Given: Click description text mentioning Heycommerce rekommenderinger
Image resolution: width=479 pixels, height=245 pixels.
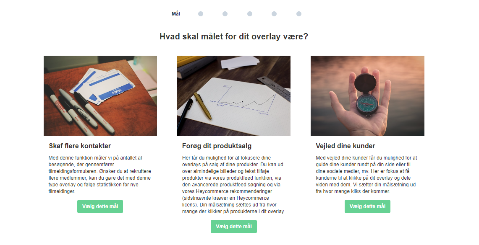Looking at the screenshot, I should tap(234, 185).
